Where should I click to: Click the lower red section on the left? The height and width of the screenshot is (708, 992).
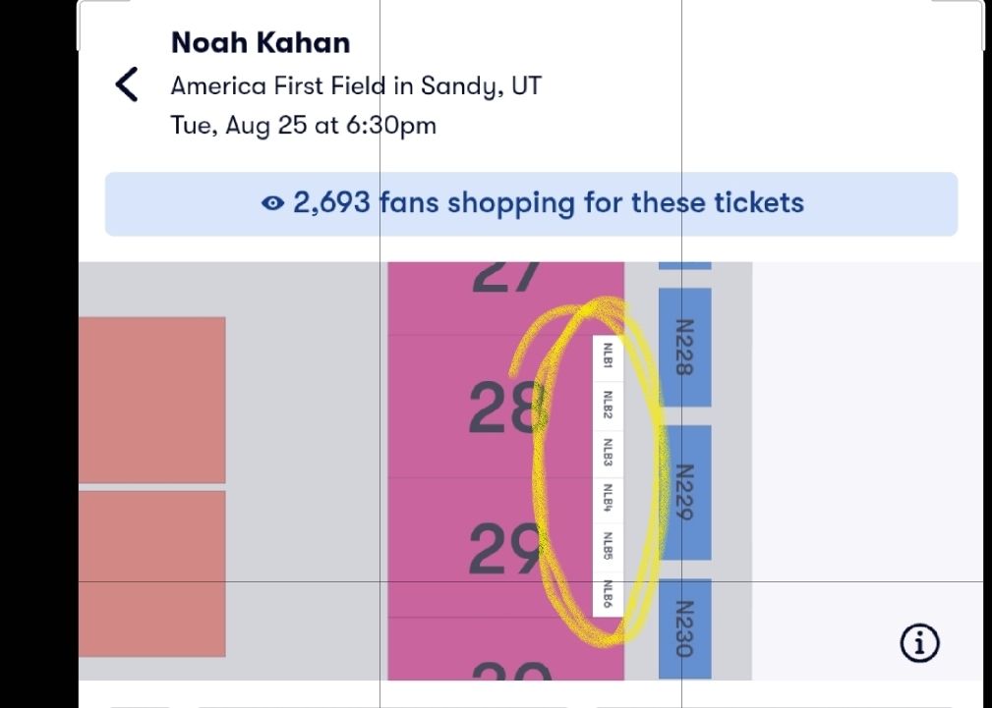[x=151, y=572]
